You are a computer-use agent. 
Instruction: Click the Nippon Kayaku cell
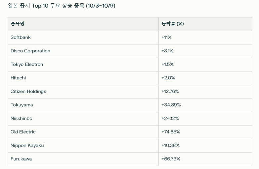27,145
